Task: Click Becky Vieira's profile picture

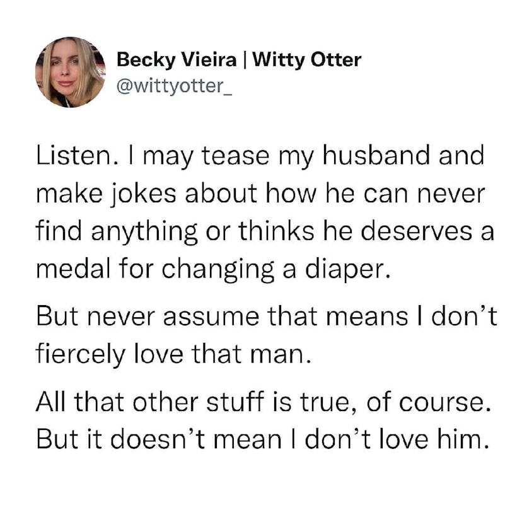Action: [x=69, y=72]
